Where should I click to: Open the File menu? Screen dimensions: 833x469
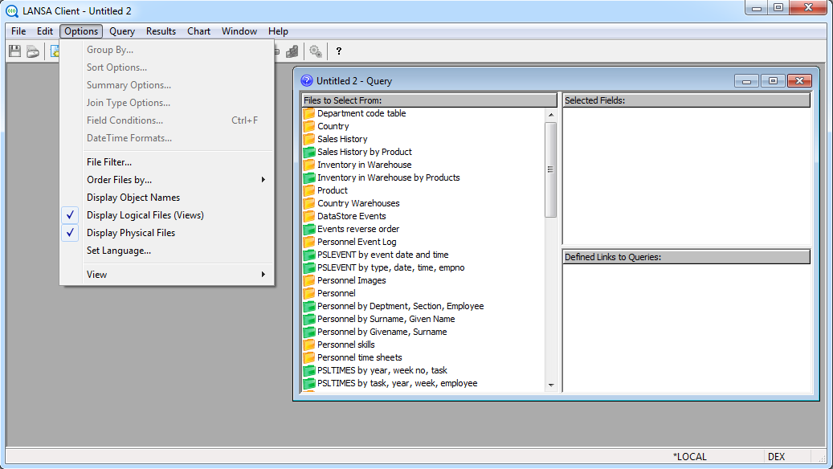[18, 31]
